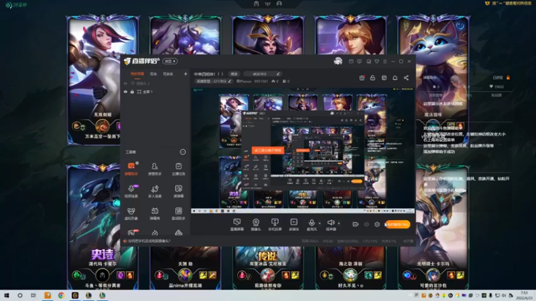Add 多媒体 media source

(x=293, y=225)
